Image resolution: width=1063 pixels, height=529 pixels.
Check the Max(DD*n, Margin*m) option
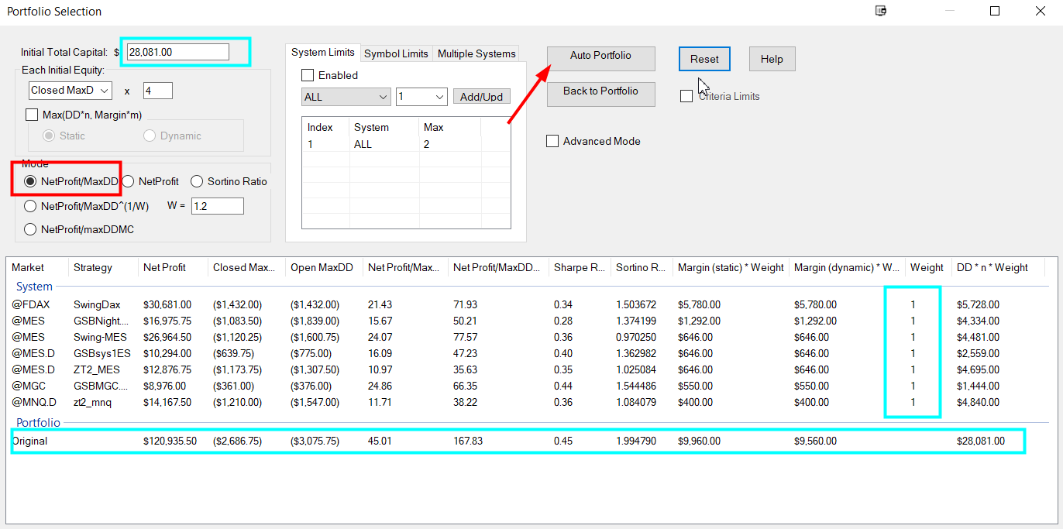point(32,115)
